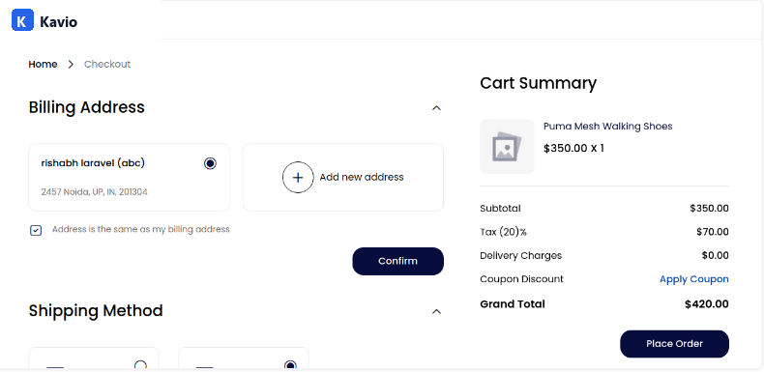This screenshot has width=764, height=372.
Task: Select the first shipping method radio button
Action: 140,364
